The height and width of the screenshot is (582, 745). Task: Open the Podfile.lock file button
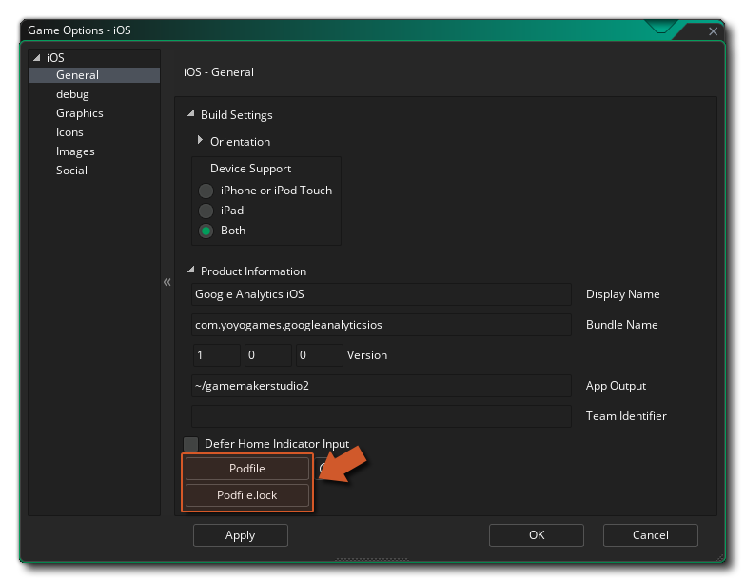[x=247, y=495]
